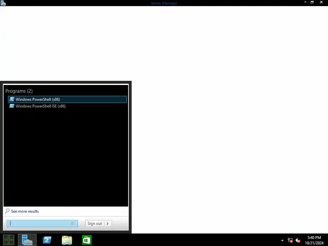Restore down the Server Manager window
The width and height of the screenshot is (328, 246).
[312, 2]
